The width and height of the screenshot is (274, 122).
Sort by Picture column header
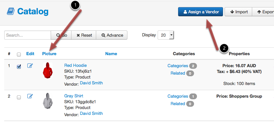coord(49,54)
